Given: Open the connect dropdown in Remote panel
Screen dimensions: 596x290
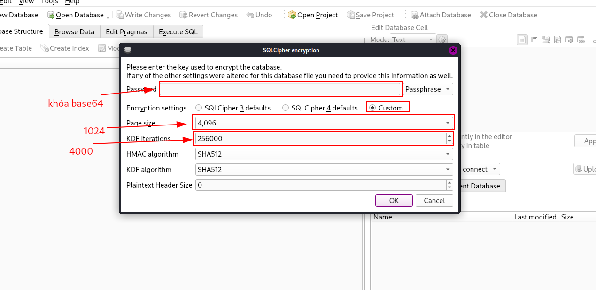Looking at the screenshot, I should pos(480,169).
